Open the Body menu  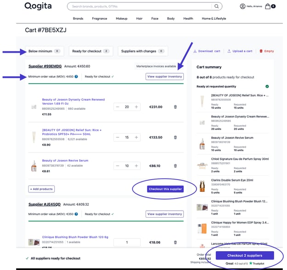171,18
